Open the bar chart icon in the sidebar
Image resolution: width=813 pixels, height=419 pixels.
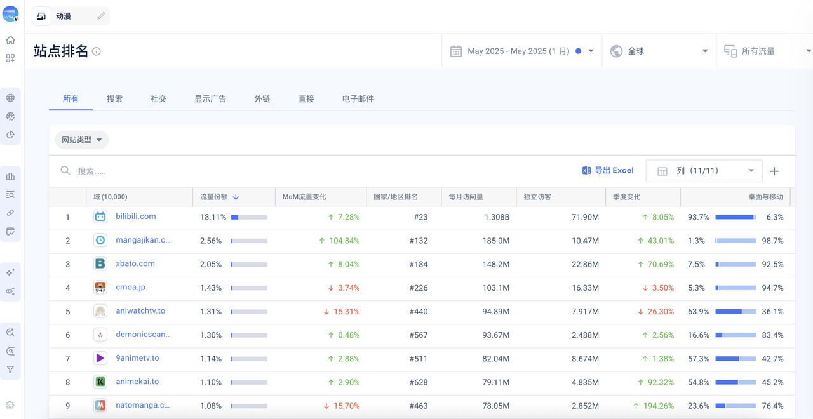(10, 176)
